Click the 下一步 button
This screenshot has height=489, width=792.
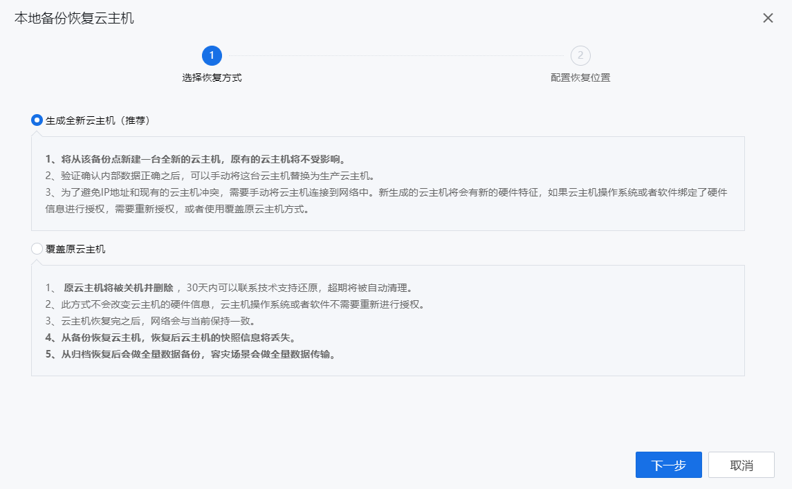668,465
